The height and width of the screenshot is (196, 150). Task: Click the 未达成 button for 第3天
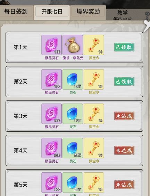(x=124, y=116)
